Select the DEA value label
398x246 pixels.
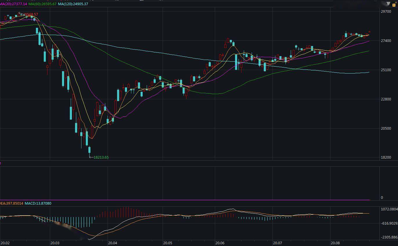pos(11,203)
